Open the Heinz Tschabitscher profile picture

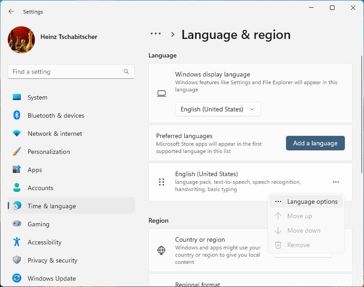click(21, 40)
